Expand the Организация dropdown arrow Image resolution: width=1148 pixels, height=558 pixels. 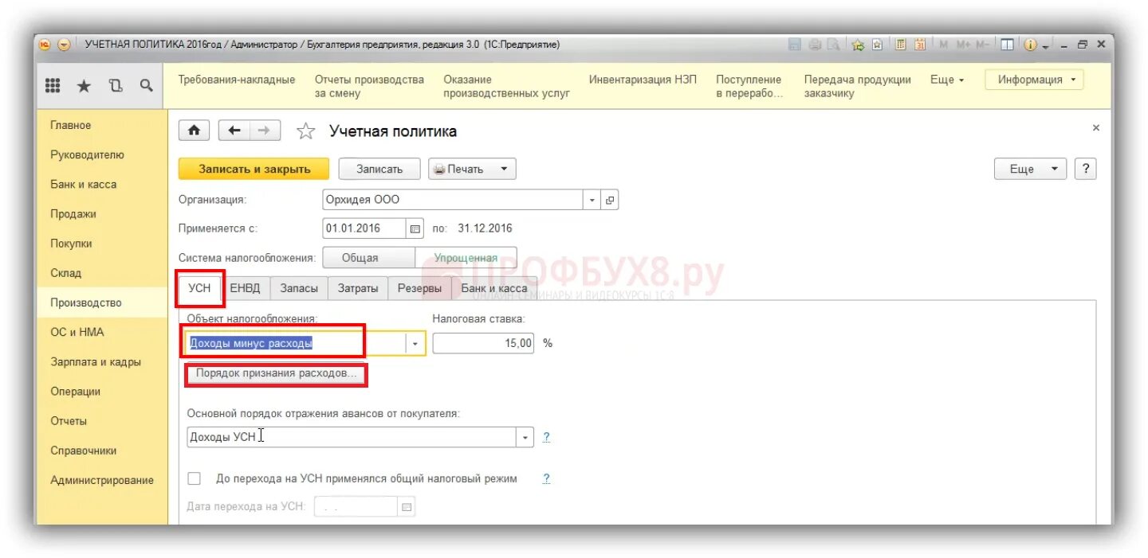(592, 200)
